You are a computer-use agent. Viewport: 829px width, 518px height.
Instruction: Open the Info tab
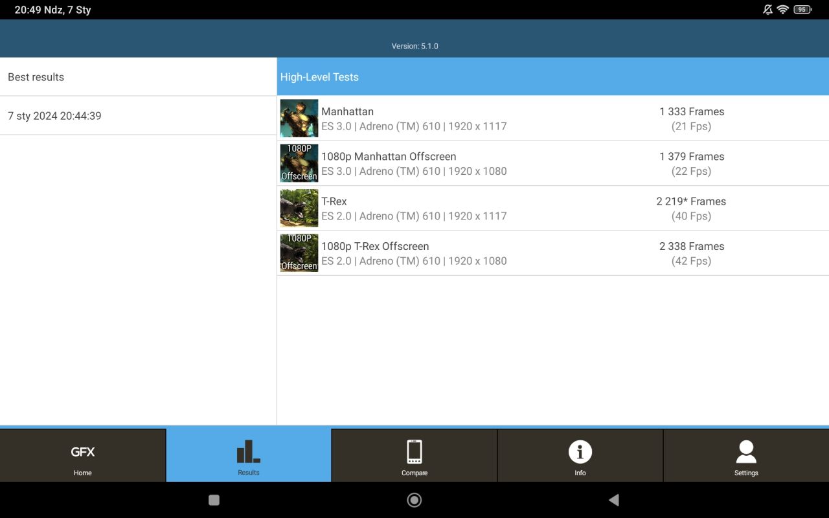[580, 455]
